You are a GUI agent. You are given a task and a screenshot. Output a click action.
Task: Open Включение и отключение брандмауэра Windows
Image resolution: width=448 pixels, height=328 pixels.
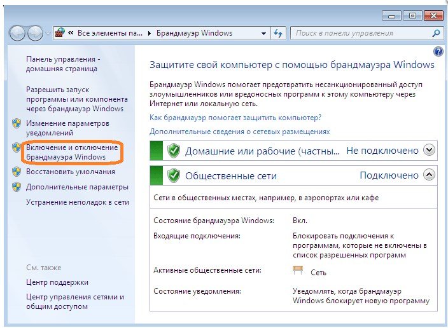coord(71,152)
